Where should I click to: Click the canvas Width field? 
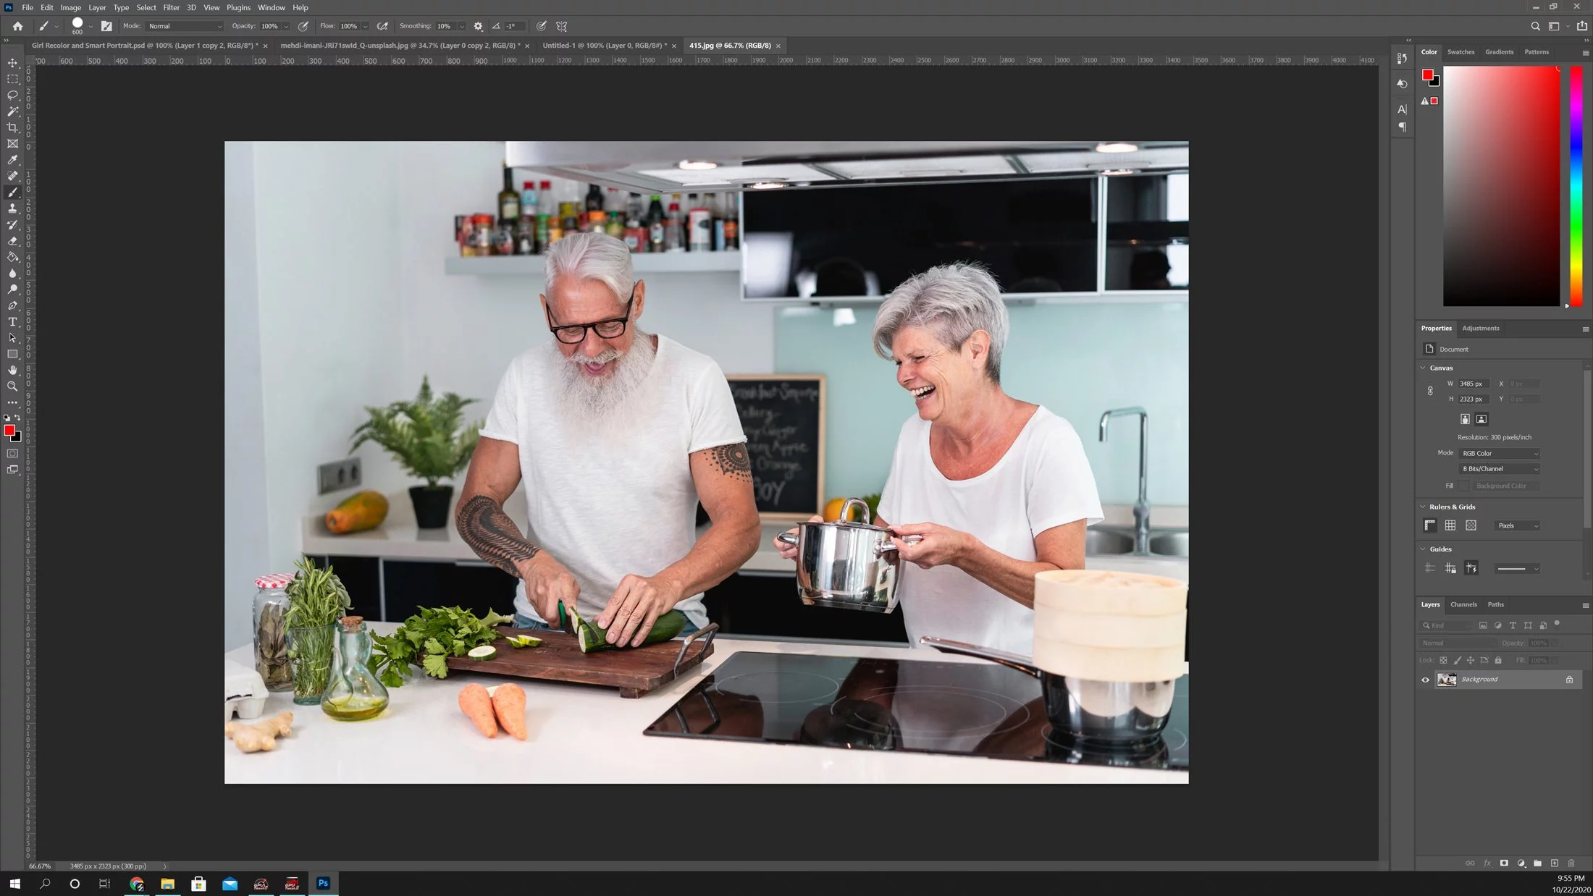pos(1474,384)
